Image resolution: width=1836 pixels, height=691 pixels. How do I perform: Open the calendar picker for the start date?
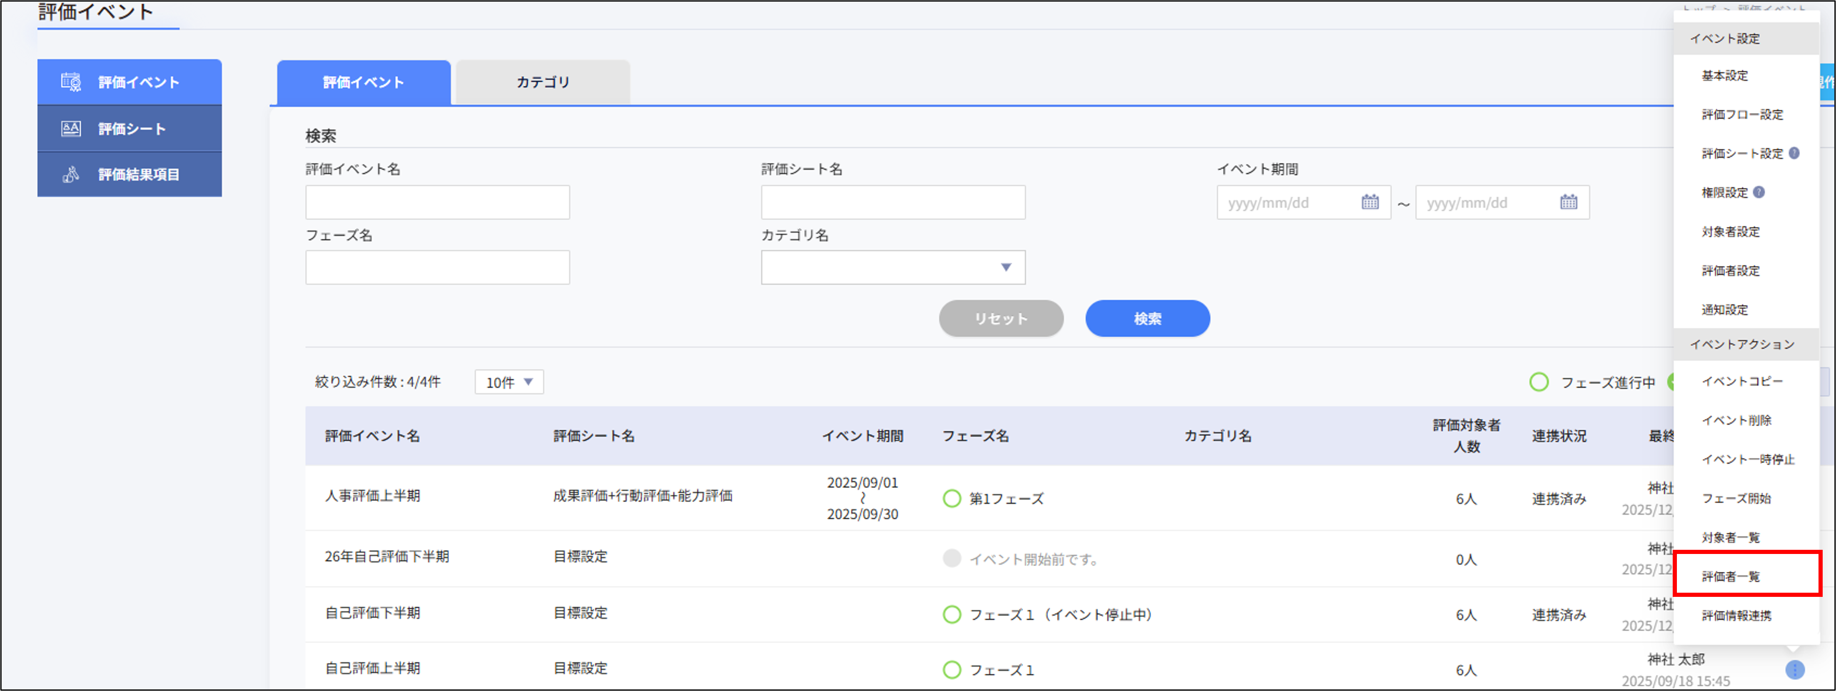(1370, 202)
